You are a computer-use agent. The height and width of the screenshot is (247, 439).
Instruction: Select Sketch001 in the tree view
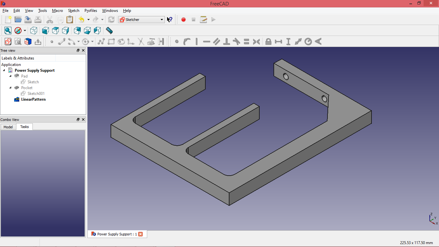[x=36, y=94]
